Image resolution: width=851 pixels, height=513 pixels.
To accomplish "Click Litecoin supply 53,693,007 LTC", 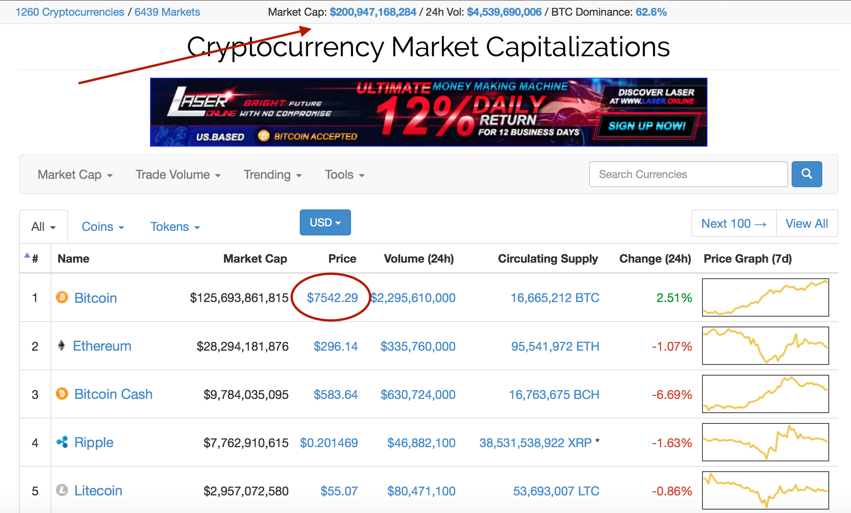I will tap(556, 491).
